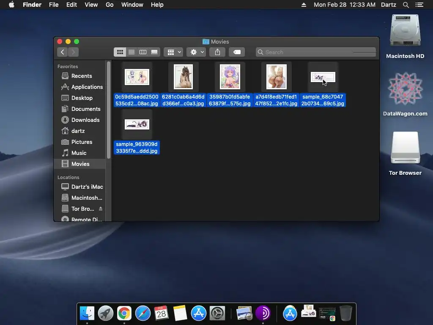Open Notes from the Dock
433x325 pixels.
point(180,313)
